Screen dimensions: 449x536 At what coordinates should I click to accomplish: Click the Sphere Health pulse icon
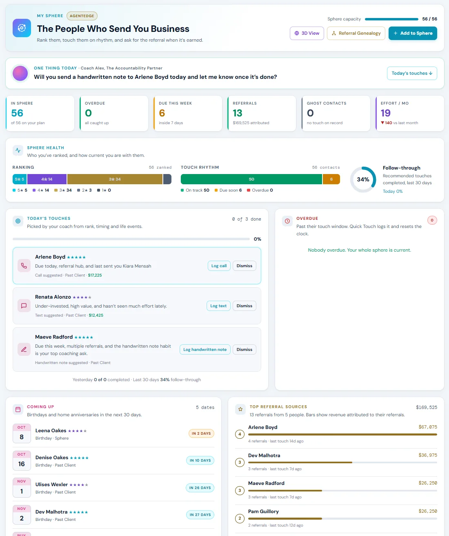pos(18,150)
